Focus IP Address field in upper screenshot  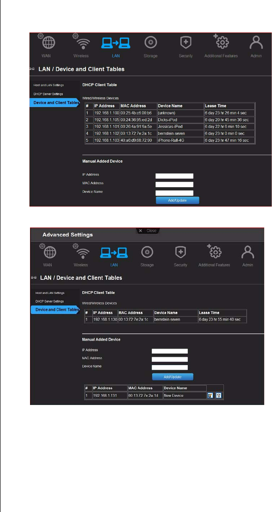click(x=174, y=176)
